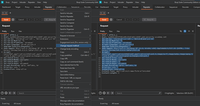Open Project menu in left window
The width and height of the screenshot is (200, 106).
pyautogui.click(x=15, y=2)
